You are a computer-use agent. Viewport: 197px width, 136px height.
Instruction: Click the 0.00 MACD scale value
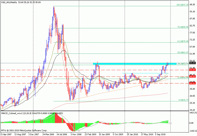(x=191, y=123)
